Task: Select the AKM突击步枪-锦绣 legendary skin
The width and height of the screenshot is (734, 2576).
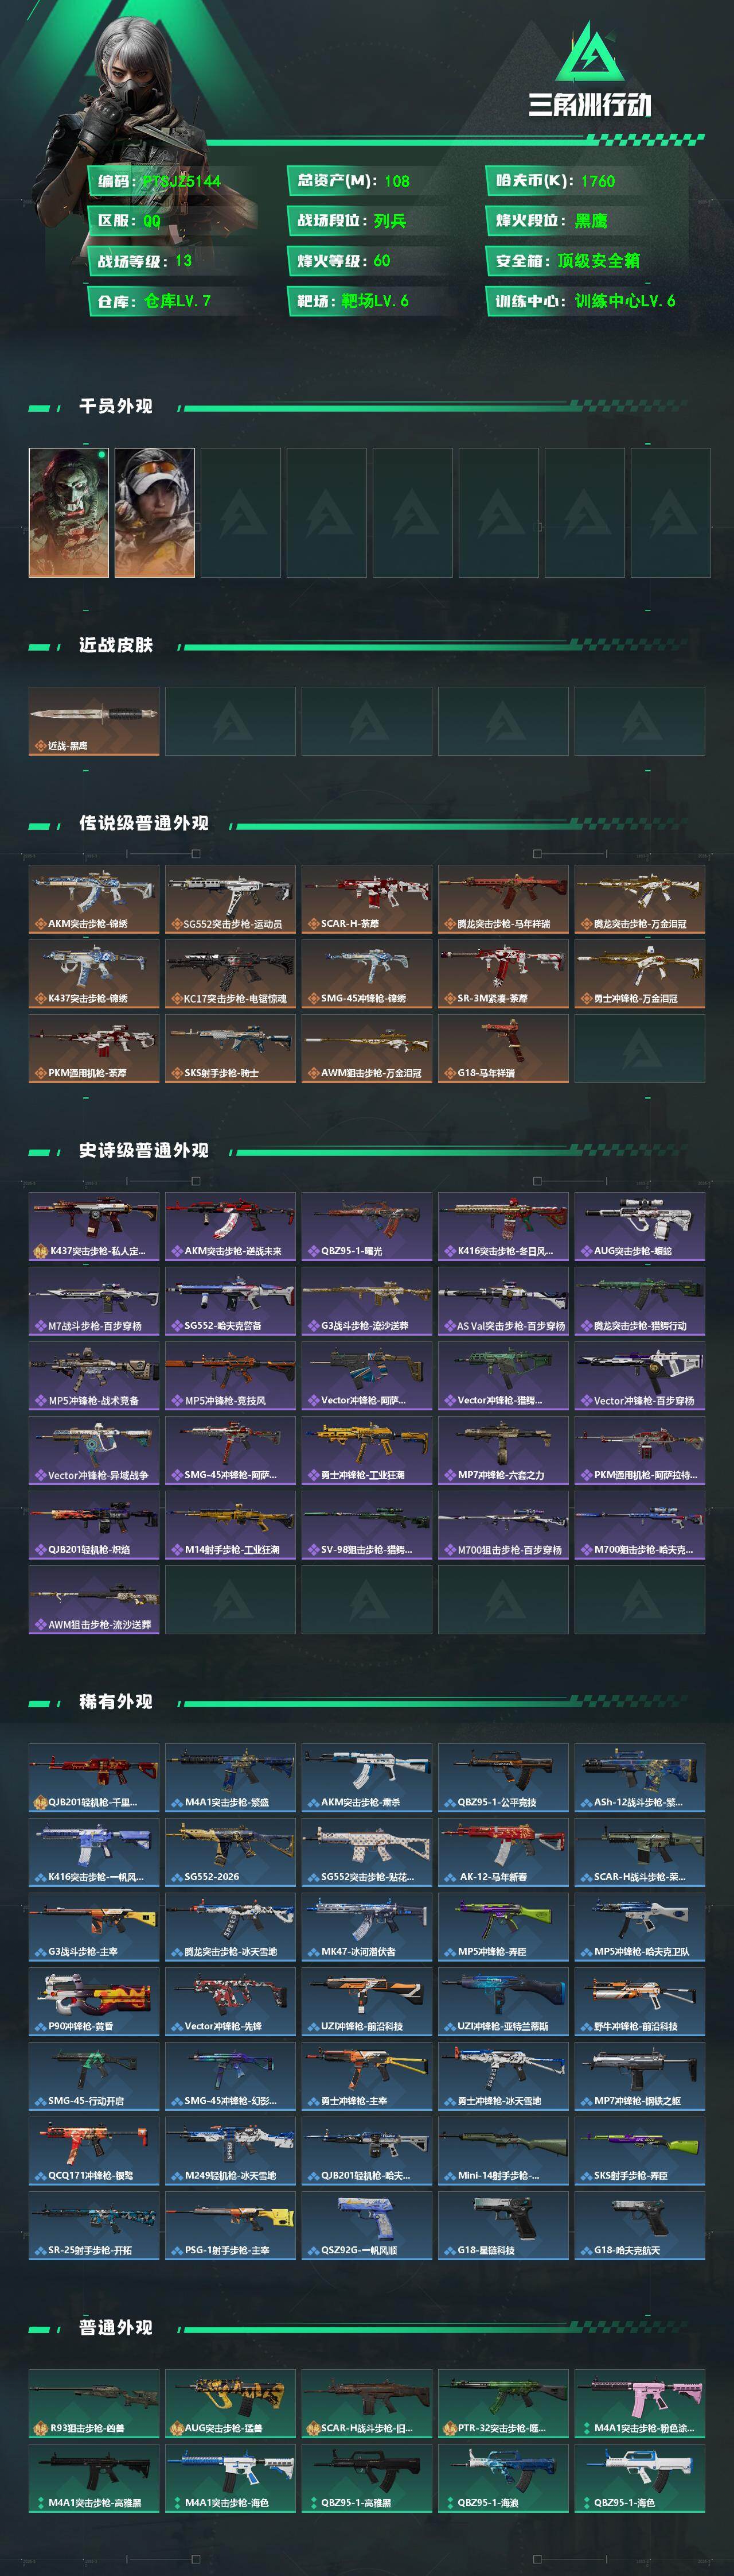Action: tap(94, 899)
